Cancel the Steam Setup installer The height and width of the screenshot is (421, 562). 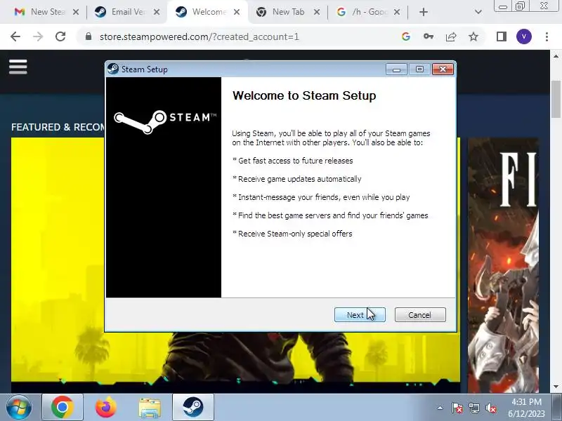pos(420,314)
